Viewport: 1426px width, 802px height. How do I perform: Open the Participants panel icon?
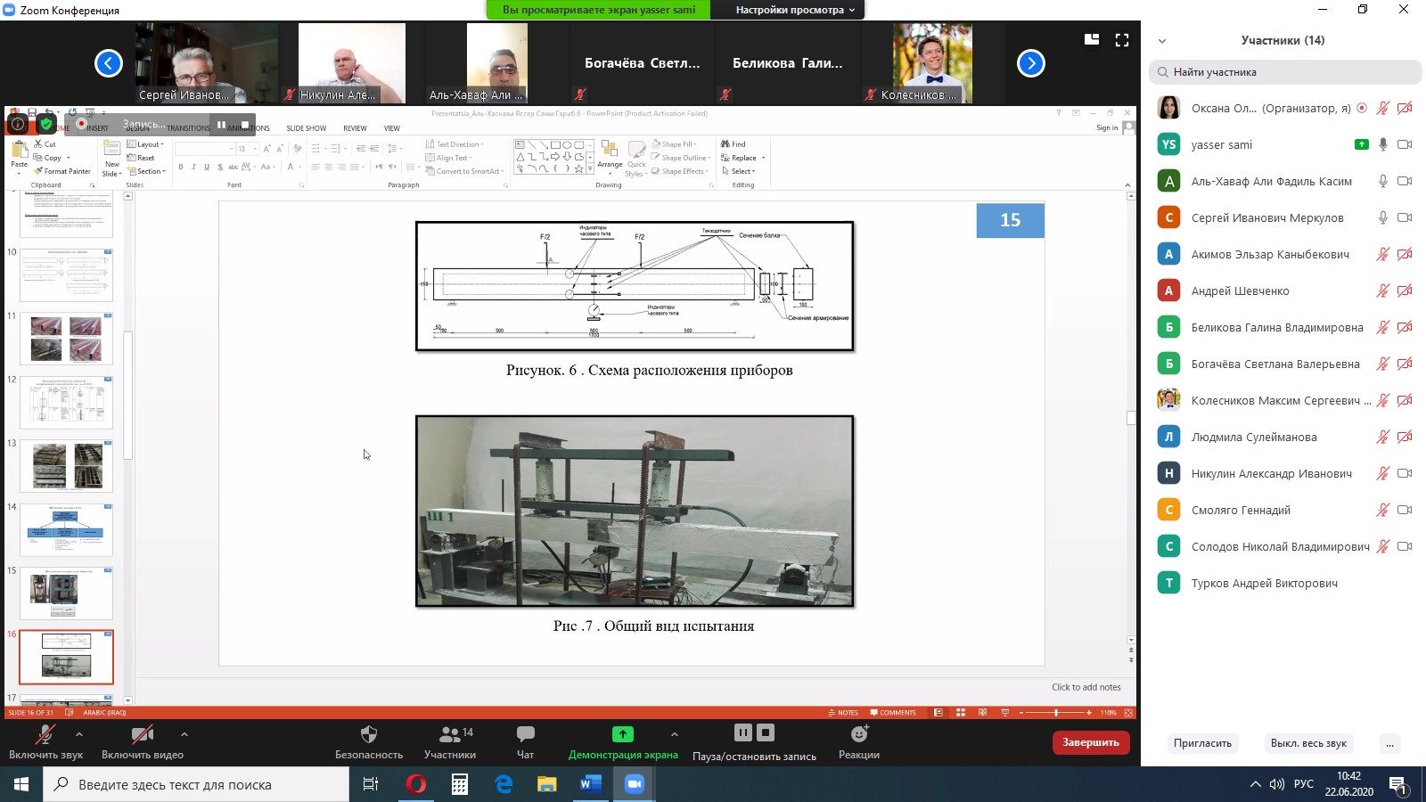[449, 734]
